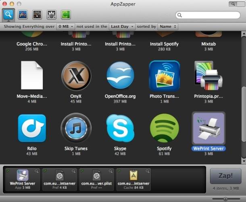This screenshot has width=246, height=202.
Task: Open the sorted by Name dropdown
Action: (x=168, y=27)
